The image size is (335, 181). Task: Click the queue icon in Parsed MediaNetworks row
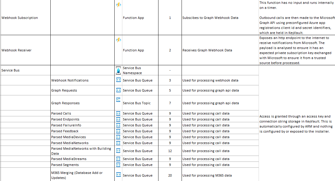(118, 143)
